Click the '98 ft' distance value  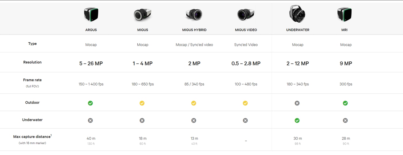click(x=298, y=144)
